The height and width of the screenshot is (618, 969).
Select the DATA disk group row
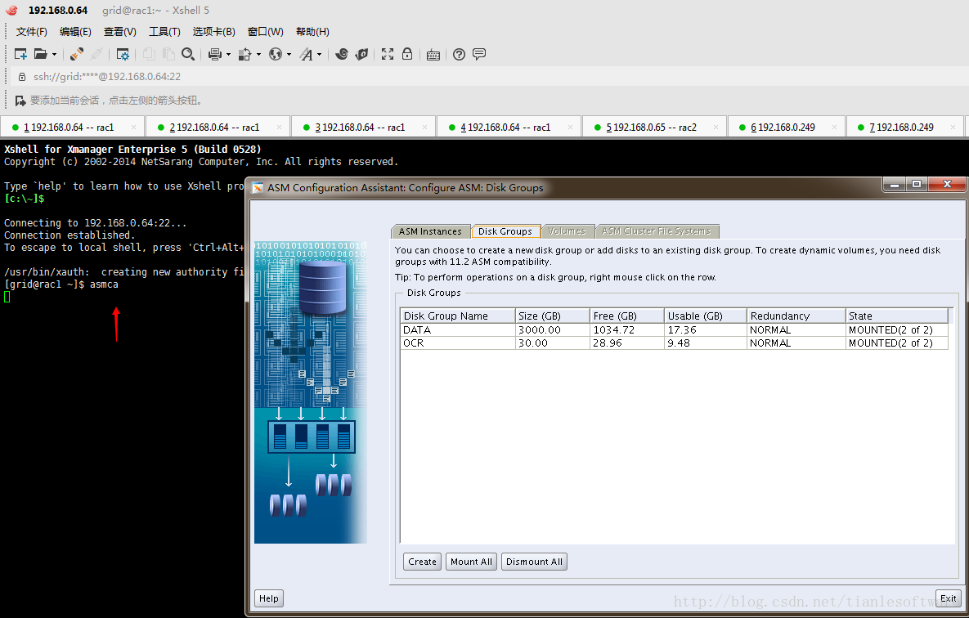tap(675, 330)
